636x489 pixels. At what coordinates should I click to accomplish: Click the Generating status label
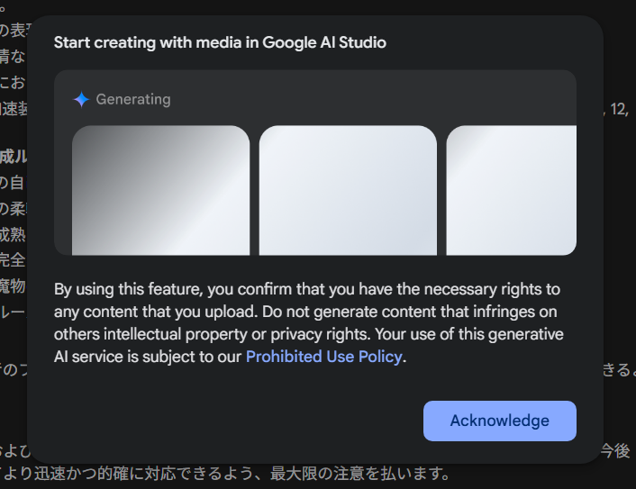click(x=132, y=99)
